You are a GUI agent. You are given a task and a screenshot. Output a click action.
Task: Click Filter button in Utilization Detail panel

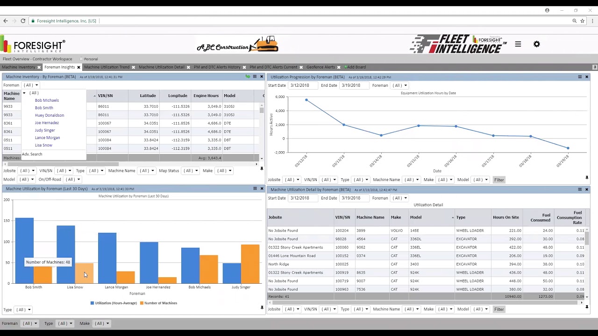pos(499,309)
